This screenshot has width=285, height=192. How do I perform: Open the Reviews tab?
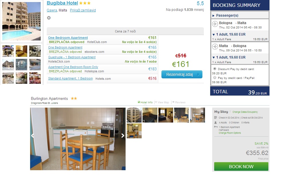(x=179, y=102)
